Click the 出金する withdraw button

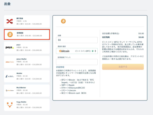tap(123, 67)
